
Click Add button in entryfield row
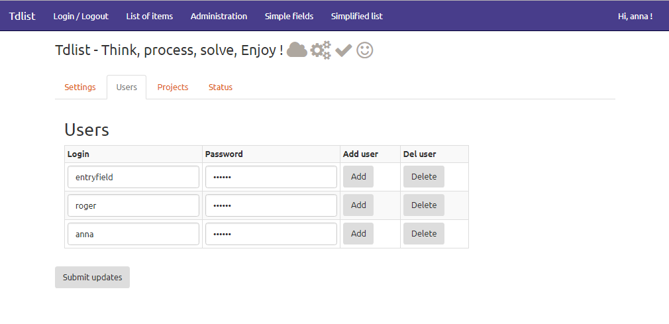click(358, 177)
